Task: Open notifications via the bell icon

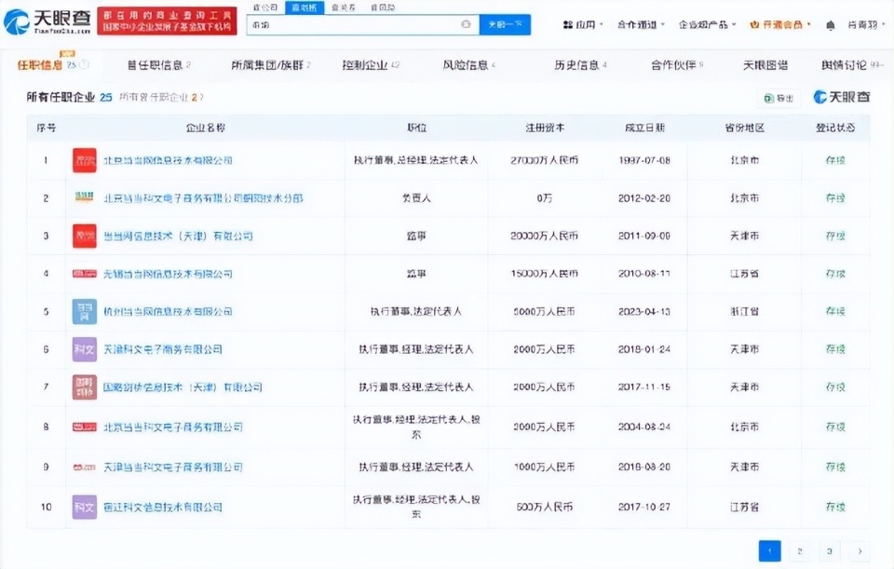Action: point(830,25)
